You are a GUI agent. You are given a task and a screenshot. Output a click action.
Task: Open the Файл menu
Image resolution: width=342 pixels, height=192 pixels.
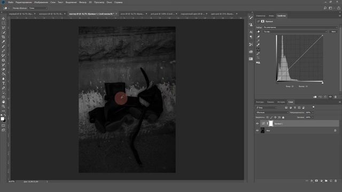pyautogui.click(x=11, y=2)
